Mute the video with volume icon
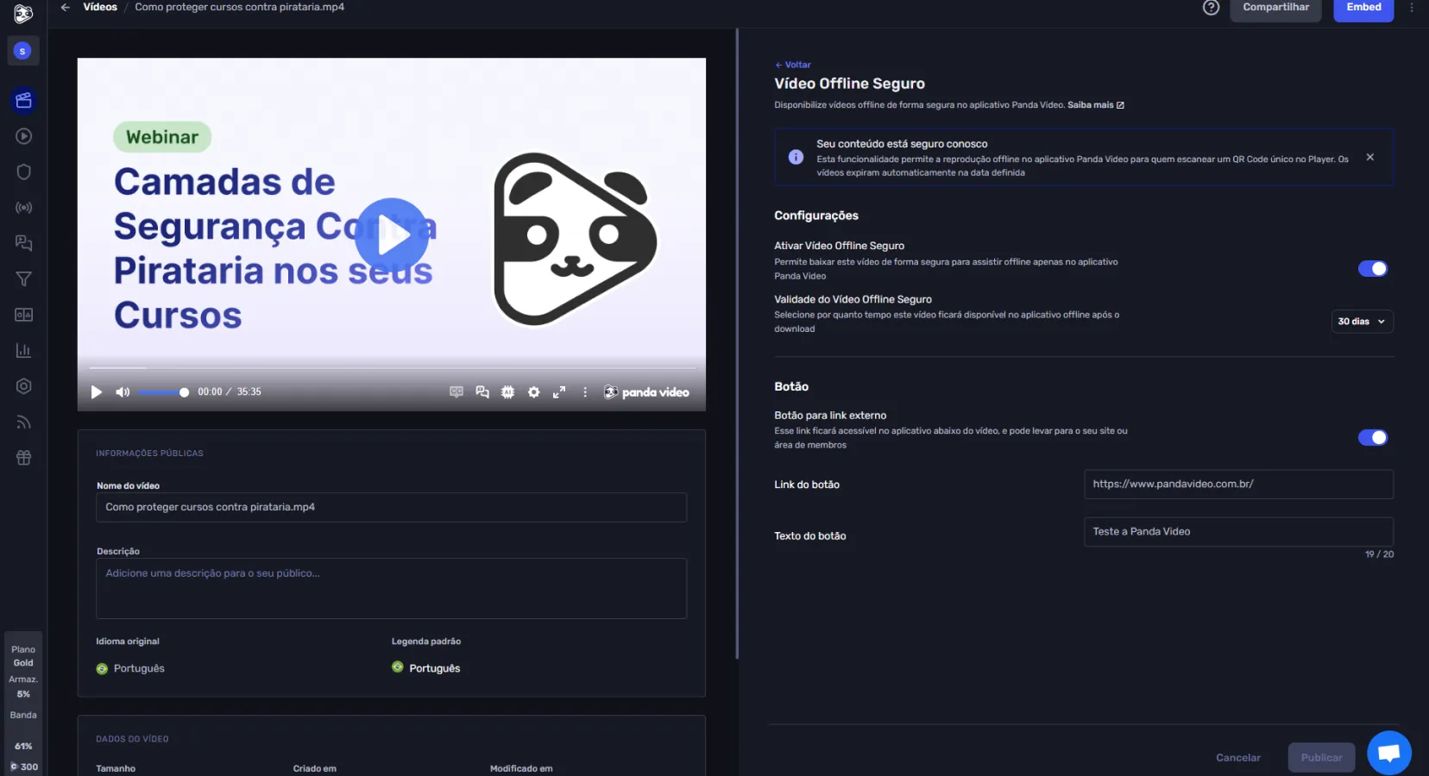The height and width of the screenshot is (776, 1429). pyautogui.click(x=123, y=392)
